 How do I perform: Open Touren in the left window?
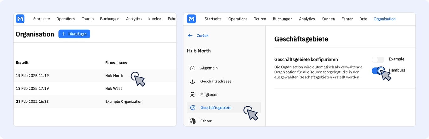coord(88,19)
